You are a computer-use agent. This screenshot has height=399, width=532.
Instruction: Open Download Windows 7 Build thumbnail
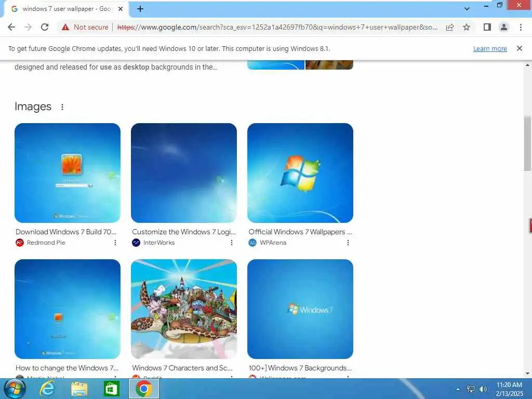(68, 173)
